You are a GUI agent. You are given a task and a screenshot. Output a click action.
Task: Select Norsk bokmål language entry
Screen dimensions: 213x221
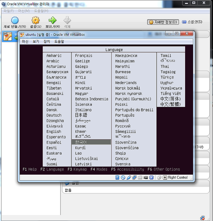point(128,88)
